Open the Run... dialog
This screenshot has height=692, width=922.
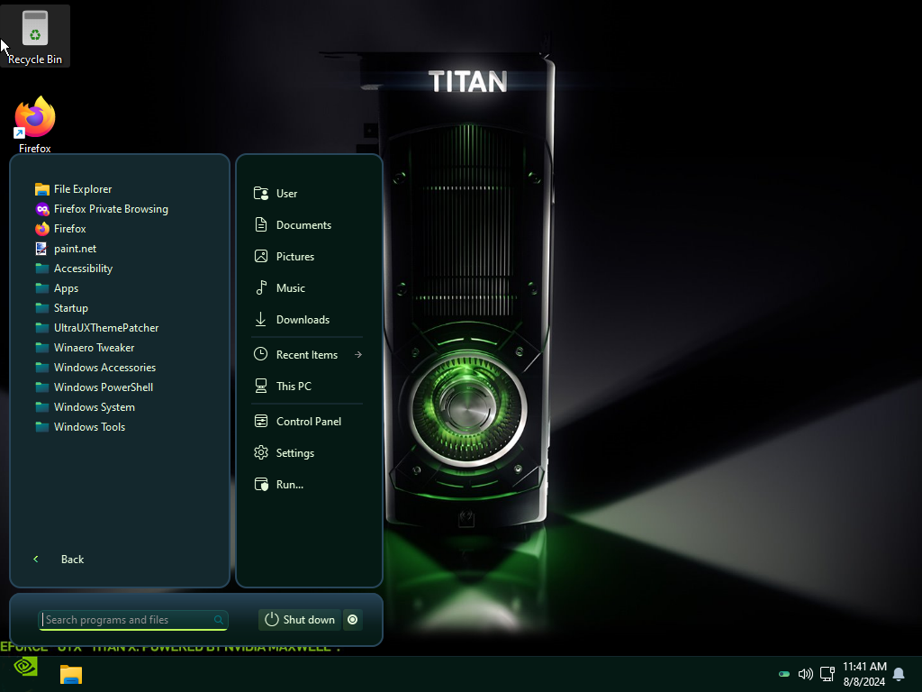[x=279, y=484]
